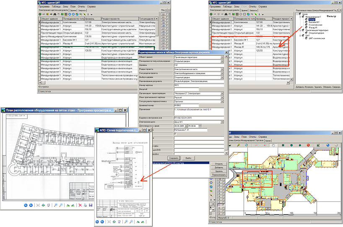
Task: Open the Выбор в дереве dropdown
Action: tap(222, 77)
